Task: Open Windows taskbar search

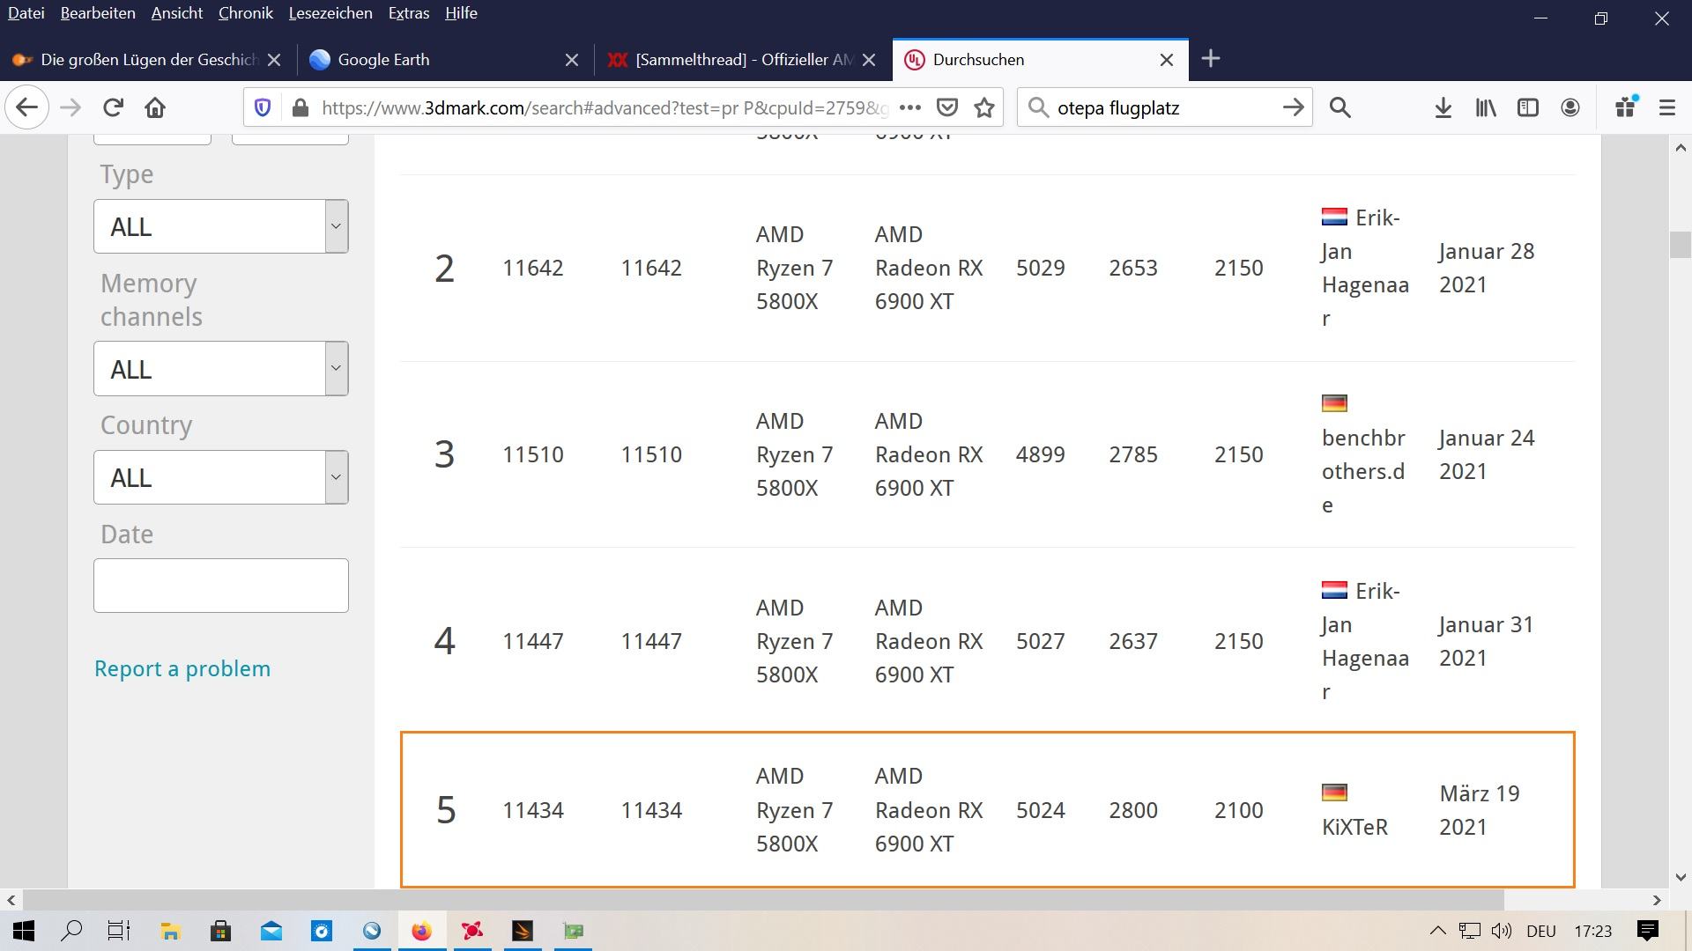Action: pyautogui.click(x=71, y=931)
